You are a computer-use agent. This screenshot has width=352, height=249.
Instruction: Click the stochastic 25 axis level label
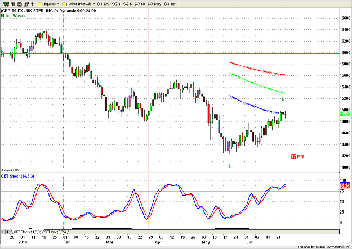pyautogui.click(x=342, y=212)
